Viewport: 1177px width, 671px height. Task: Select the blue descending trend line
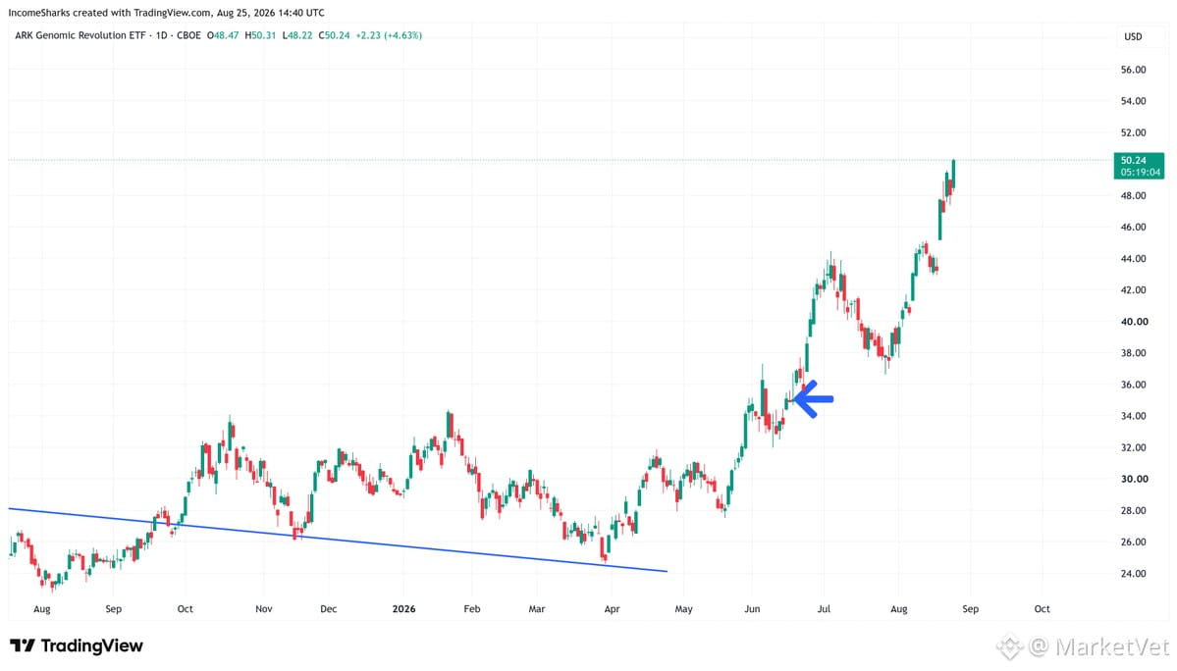pos(338,540)
